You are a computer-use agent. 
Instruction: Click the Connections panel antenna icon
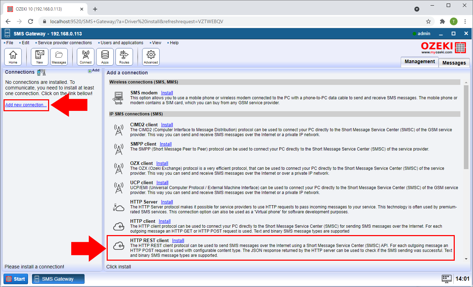click(x=41, y=72)
